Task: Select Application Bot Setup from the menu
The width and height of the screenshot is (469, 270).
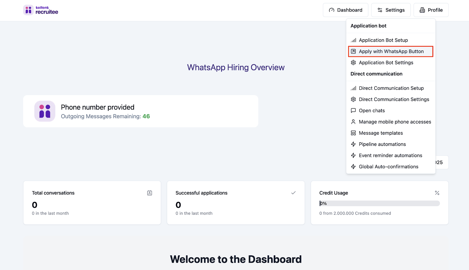Action: (x=383, y=40)
